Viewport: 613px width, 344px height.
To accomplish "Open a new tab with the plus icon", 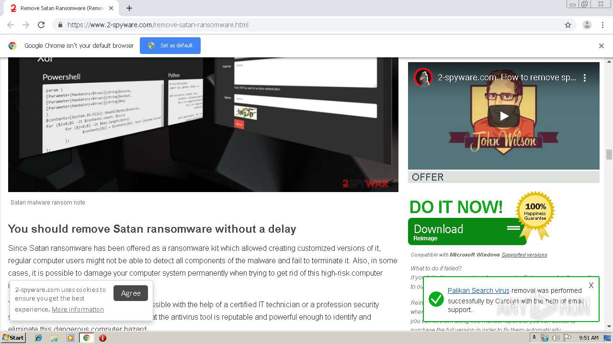I will [x=129, y=8].
